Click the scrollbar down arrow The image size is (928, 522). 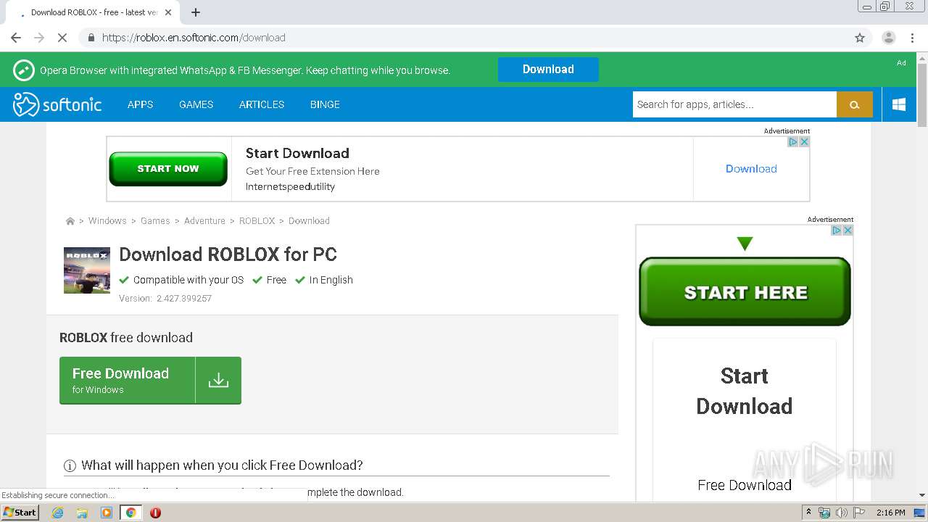click(922, 495)
